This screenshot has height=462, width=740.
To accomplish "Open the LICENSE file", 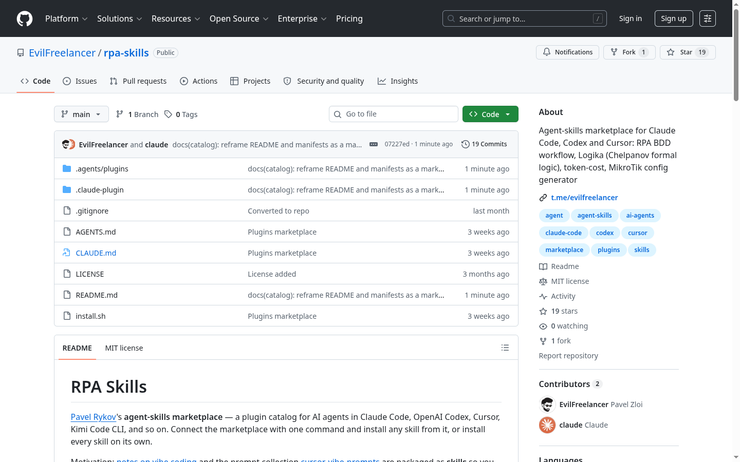I will [90, 274].
